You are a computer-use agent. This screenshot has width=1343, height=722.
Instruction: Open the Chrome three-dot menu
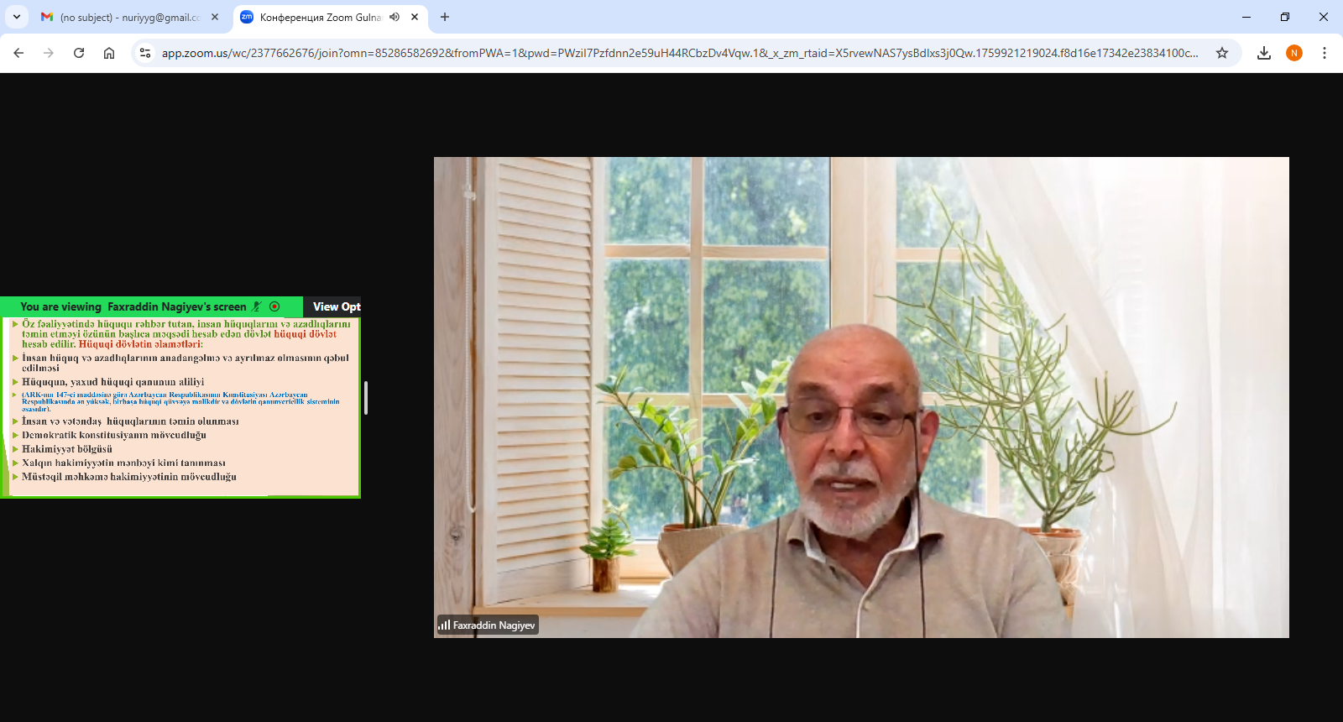tap(1325, 53)
